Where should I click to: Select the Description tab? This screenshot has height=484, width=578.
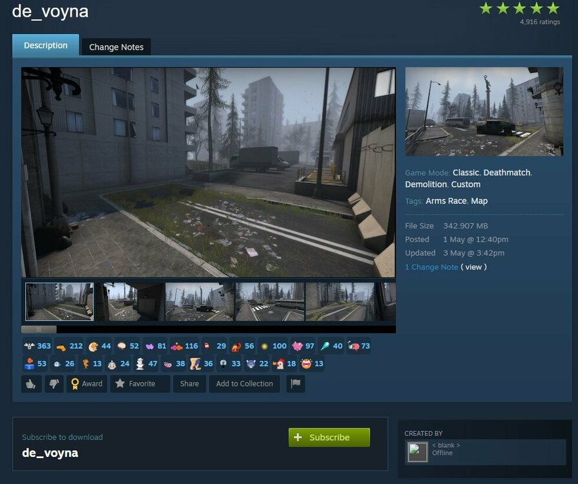coord(45,46)
